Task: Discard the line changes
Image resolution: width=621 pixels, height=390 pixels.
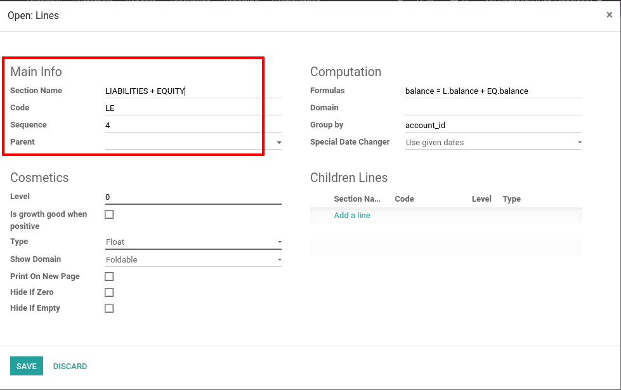Action: tap(70, 367)
